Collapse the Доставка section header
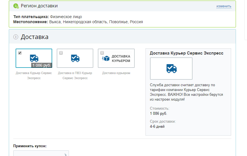The height and width of the screenshot is (156, 247). click(x=35, y=37)
